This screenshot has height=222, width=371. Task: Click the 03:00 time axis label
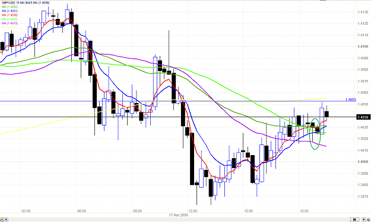click(26, 211)
